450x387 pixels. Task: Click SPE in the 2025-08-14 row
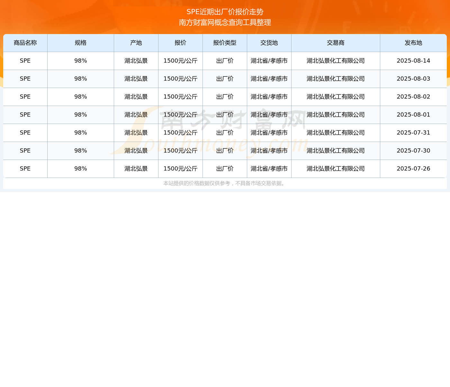(x=25, y=61)
